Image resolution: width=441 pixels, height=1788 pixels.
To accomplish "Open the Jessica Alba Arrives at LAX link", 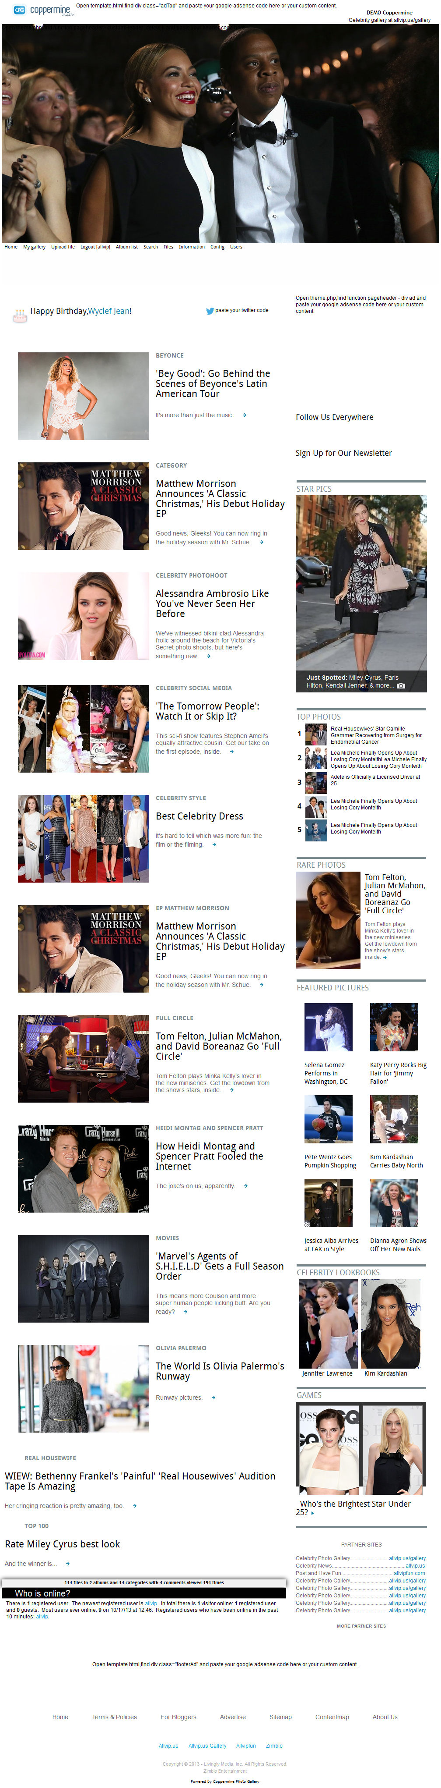I will click(x=332, y=1245).
